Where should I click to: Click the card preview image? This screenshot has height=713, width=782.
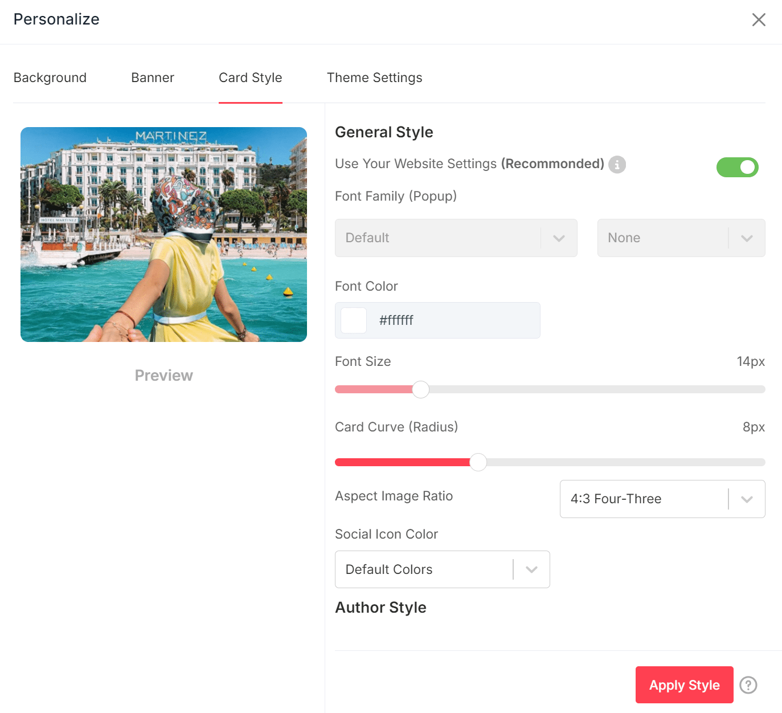(x=163, y=234)
